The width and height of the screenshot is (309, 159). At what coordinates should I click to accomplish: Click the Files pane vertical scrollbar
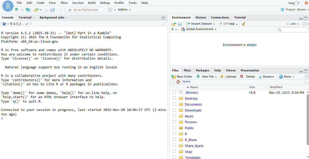click(x=307, y=119)
